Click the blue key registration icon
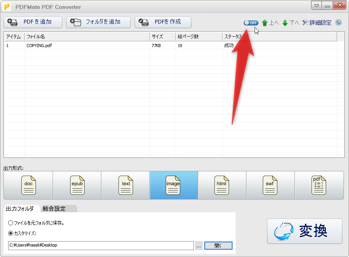Screen dimensions: 349x257 point(339,23)
